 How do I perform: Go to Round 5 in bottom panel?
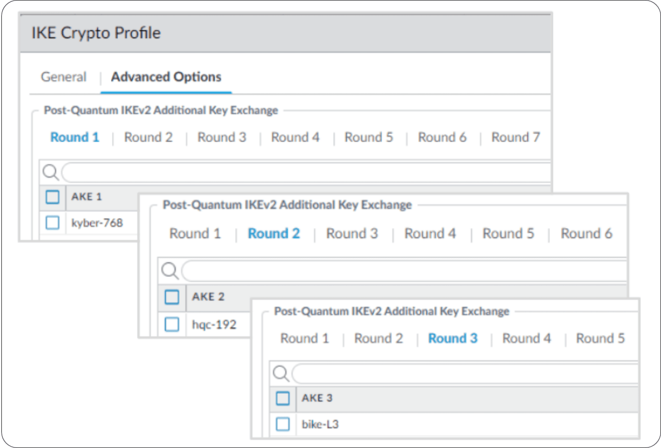pyautogui.click(x=601, y=338)
